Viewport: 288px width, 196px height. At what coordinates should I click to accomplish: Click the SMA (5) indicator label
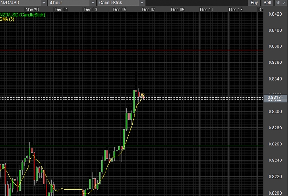pyautogui.click(x=7, y=19)
